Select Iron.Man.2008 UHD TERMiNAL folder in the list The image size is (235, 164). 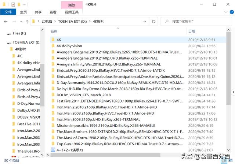tap(98, 119)
